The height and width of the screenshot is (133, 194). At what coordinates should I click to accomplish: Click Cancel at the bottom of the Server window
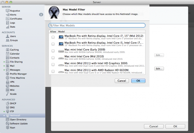pyautogui.click(x=154, y=126)
